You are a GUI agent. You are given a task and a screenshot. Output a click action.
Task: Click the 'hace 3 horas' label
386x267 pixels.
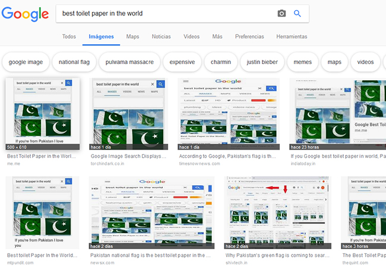click(355, 246)
